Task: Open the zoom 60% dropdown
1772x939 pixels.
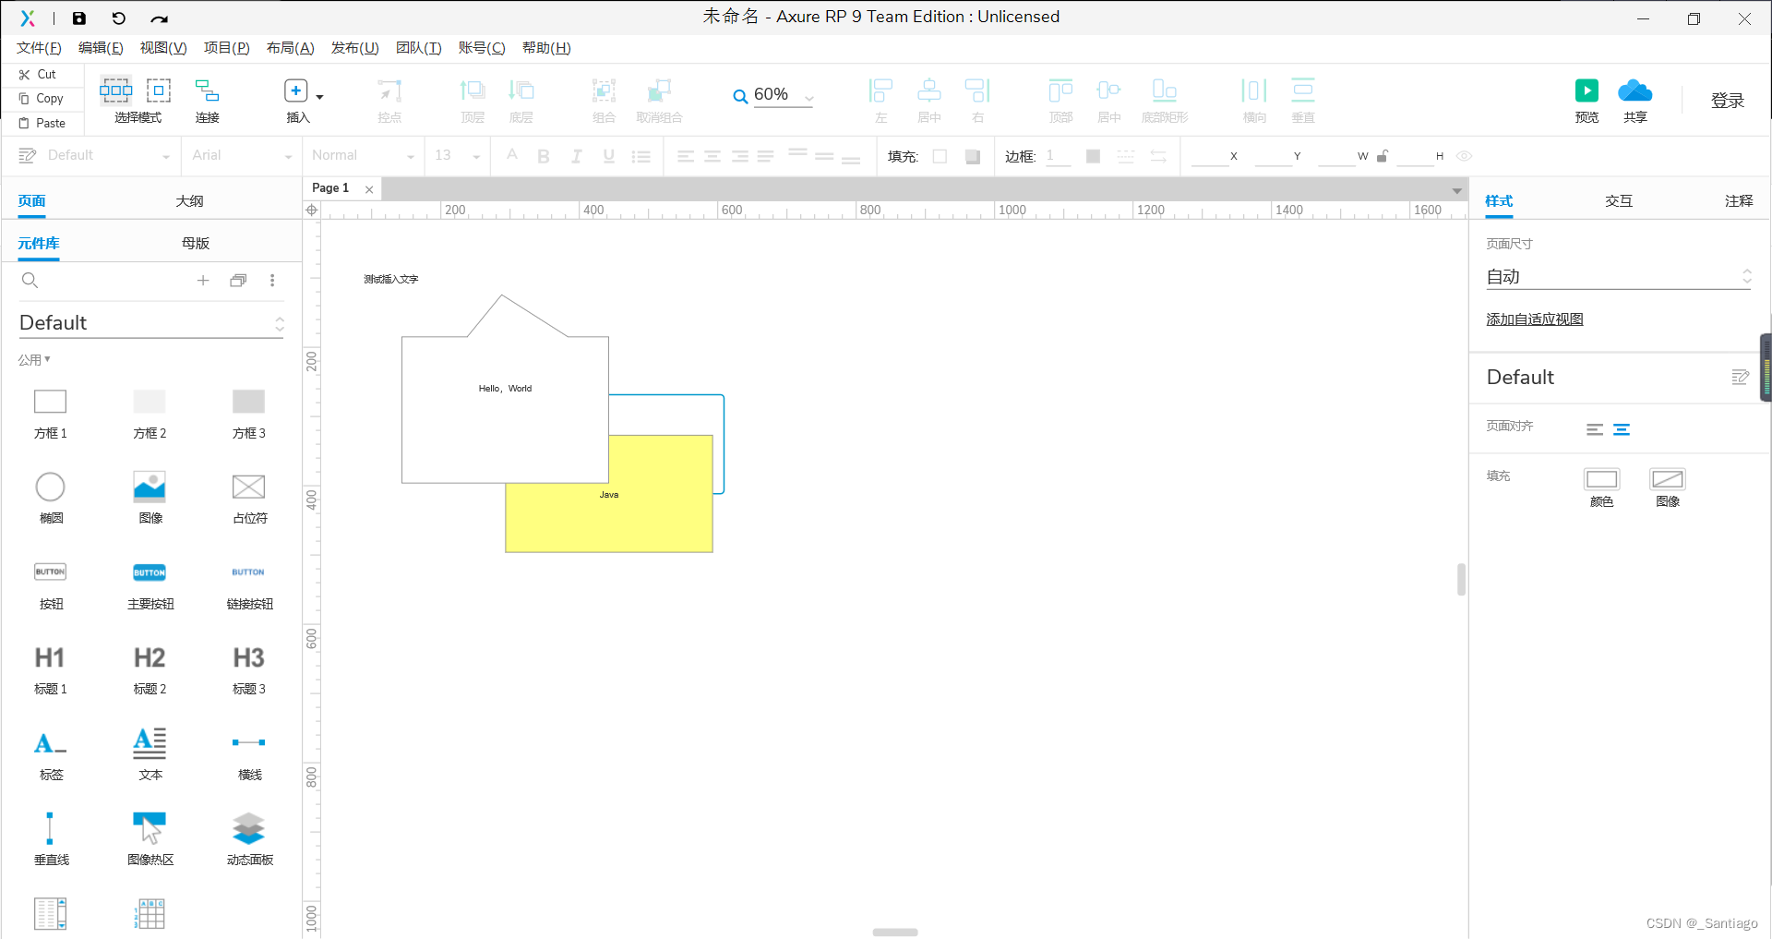Action: tap(809, 97)
